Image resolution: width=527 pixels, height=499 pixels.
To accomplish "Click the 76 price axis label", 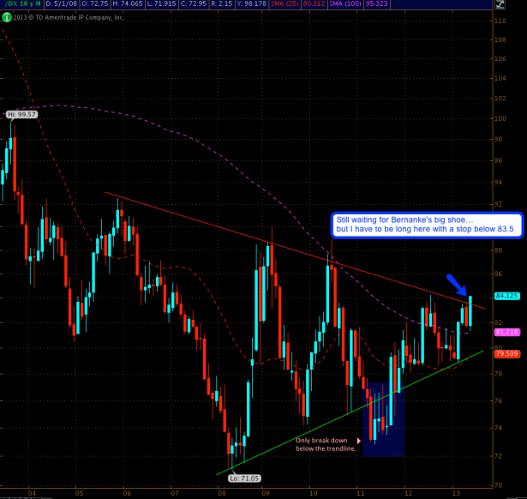I will [x=499, y=400].
